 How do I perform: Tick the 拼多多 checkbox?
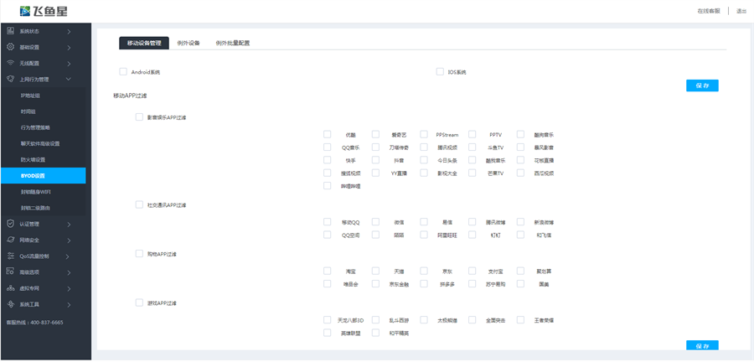click(x=424, y=283)
